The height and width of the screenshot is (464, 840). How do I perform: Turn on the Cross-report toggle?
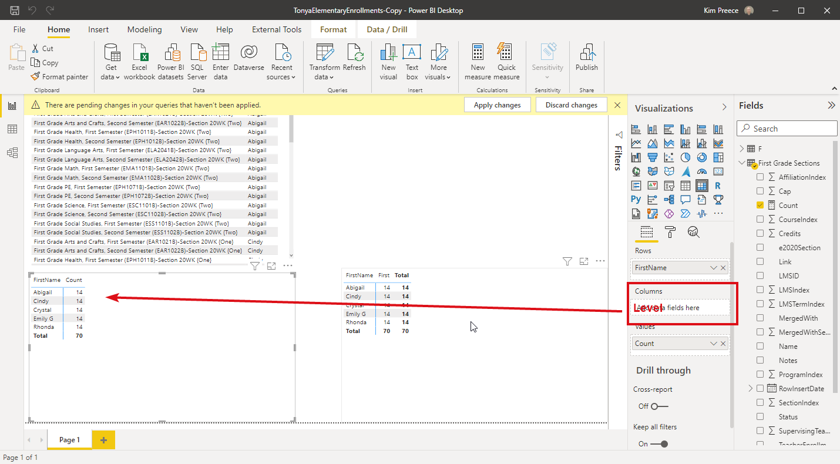pos(659,406)
